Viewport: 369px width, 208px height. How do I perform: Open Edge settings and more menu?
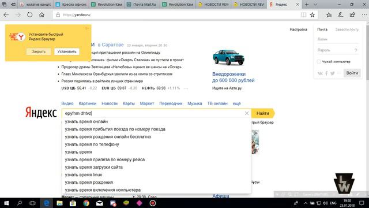[364, 15]
